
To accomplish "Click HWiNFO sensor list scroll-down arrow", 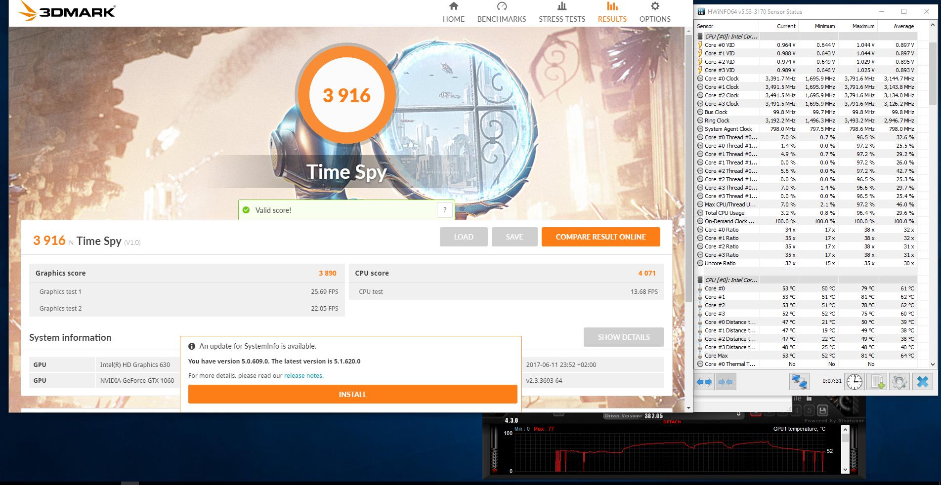I will coord(933,364).
